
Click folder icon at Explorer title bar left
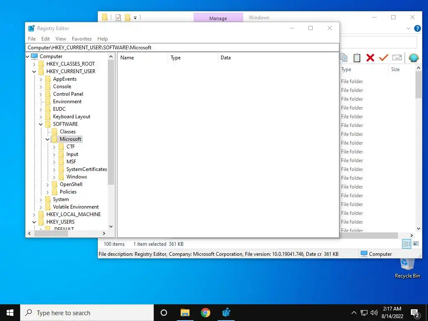tap(104, 18)
